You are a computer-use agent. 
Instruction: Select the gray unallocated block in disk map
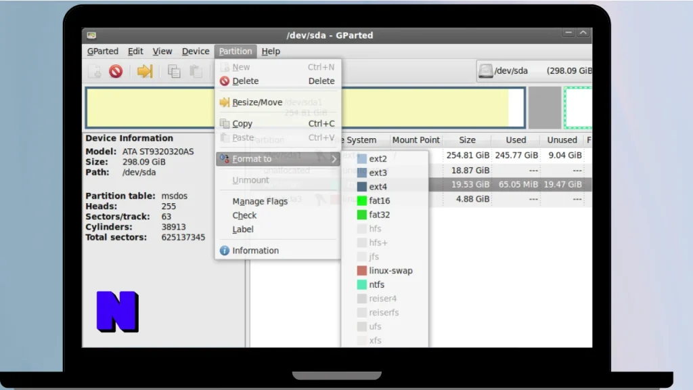tap(545, 108)
